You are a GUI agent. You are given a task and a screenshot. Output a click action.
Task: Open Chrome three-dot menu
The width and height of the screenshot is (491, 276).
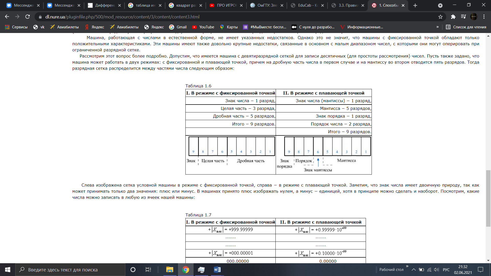[484, 17]
